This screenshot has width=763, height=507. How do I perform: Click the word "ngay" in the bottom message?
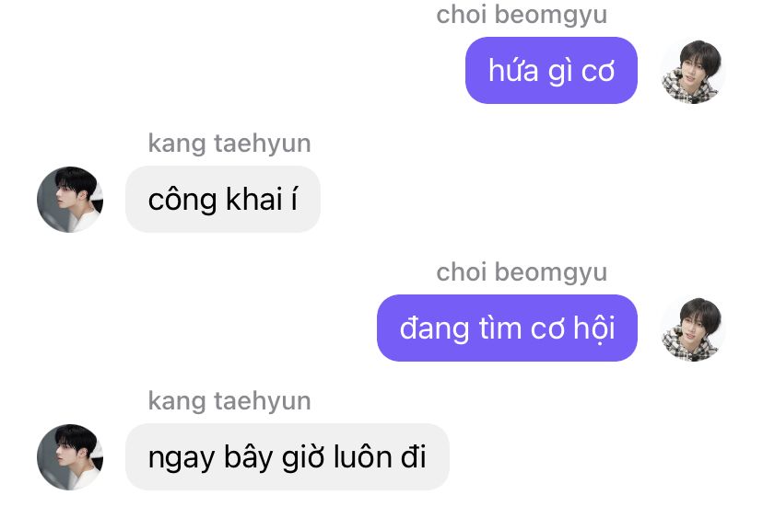pos(181,459)
